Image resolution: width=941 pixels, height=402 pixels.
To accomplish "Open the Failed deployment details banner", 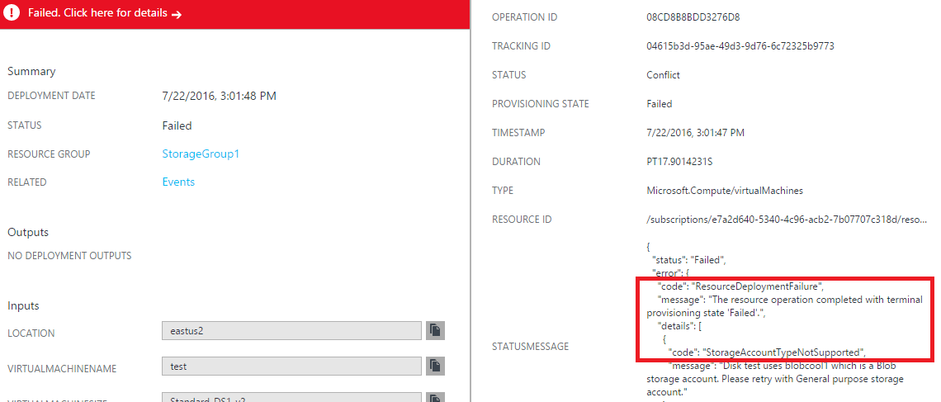I will click(234, 14).
